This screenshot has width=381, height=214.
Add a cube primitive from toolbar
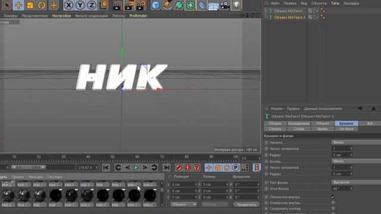[155, 5]
